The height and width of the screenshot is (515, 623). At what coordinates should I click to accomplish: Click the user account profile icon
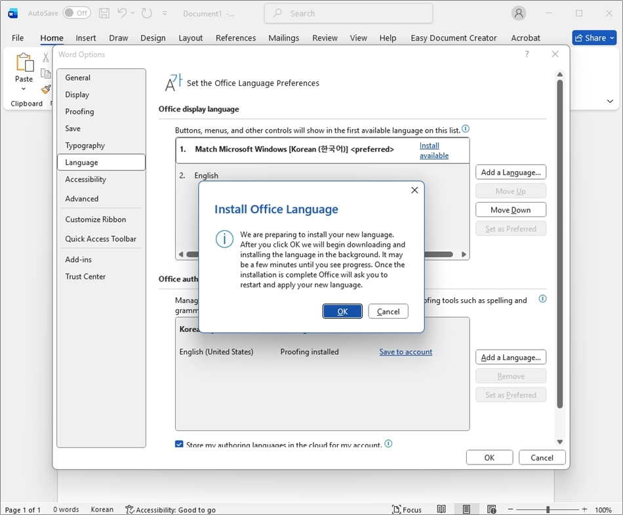[519, 13]
